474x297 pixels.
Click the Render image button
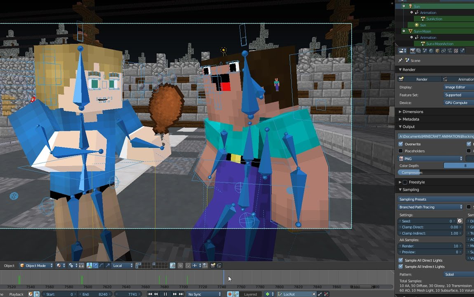coord(419,79)
